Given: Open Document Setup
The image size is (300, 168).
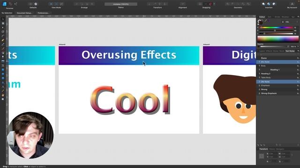Looking at the screenshot, I should (x=24, y=13).
